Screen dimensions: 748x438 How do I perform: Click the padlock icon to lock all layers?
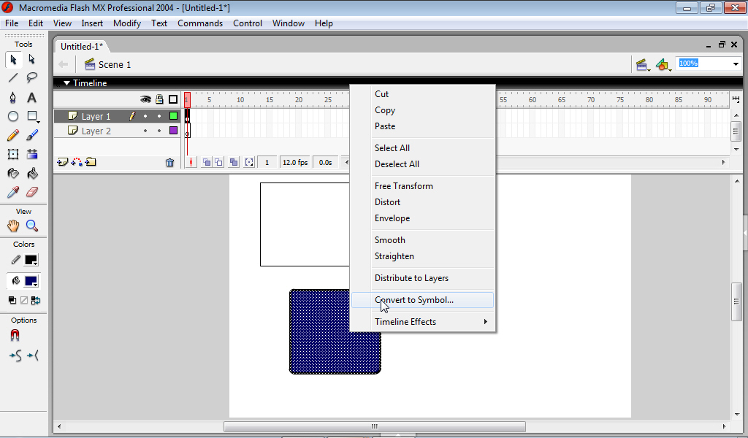159,99
